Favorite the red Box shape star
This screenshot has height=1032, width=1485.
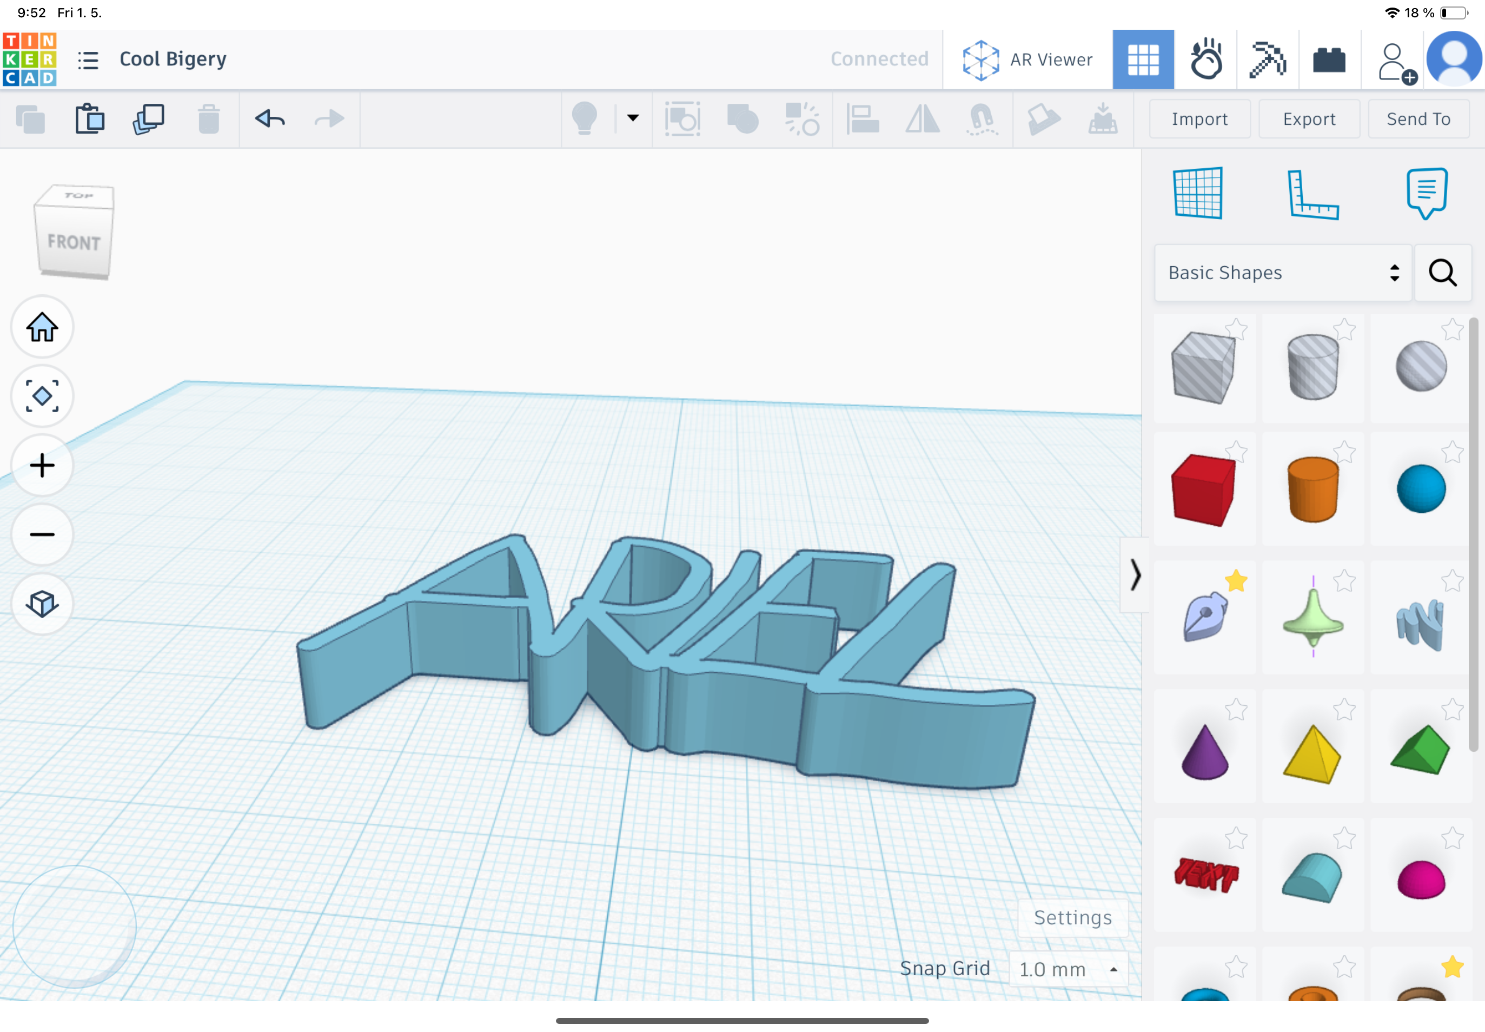tap(1236, 452)
